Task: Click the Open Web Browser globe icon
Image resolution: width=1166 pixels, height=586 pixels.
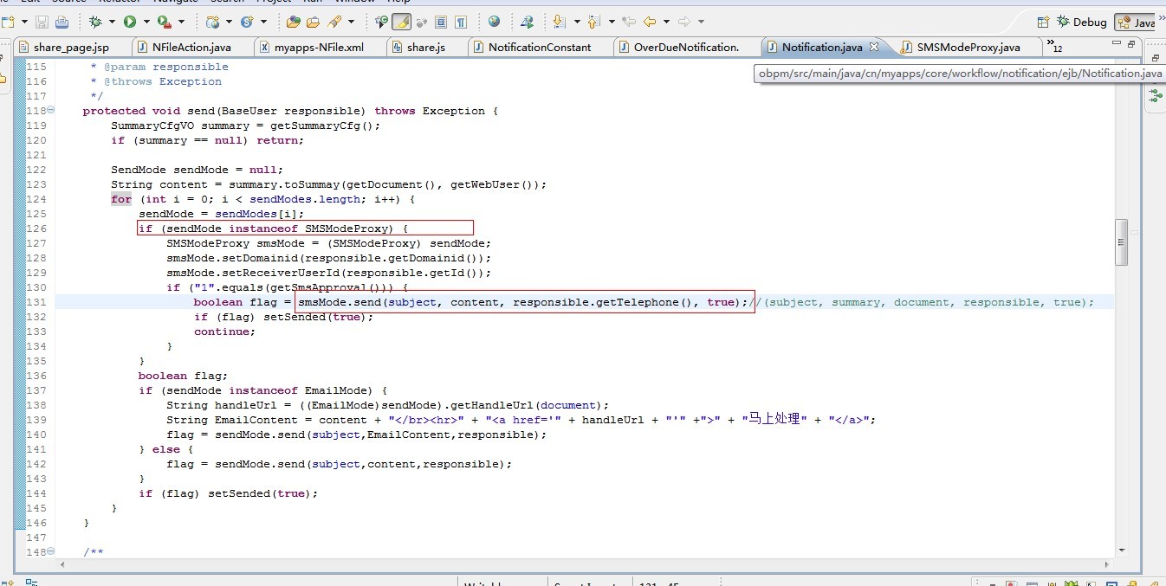Action: 494,22
